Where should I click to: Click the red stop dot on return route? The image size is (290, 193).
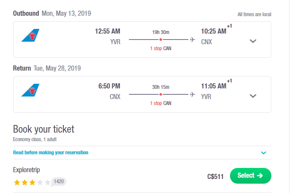[161, 94]
